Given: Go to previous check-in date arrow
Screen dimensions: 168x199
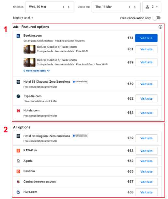Looking at the screenshot, I should tap(64, 7).
